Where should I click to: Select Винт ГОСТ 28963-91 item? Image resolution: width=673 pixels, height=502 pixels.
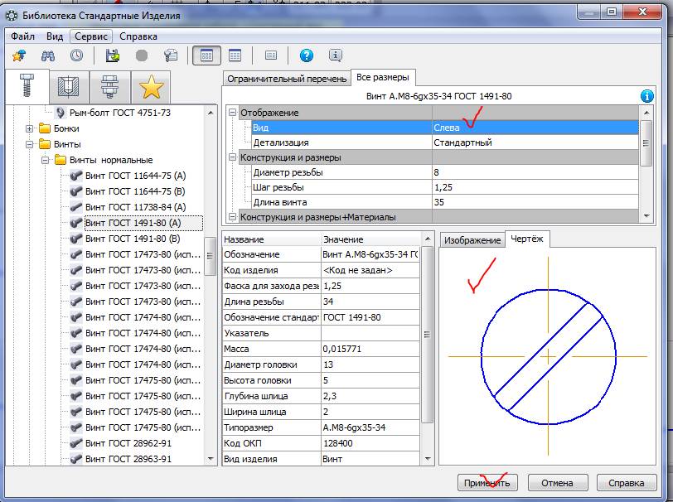pyautogui.click(x=128, y=459)
